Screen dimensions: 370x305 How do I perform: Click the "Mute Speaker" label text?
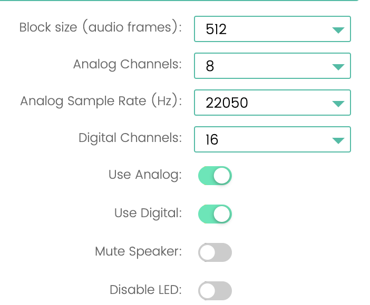click(x=138, y=251)
